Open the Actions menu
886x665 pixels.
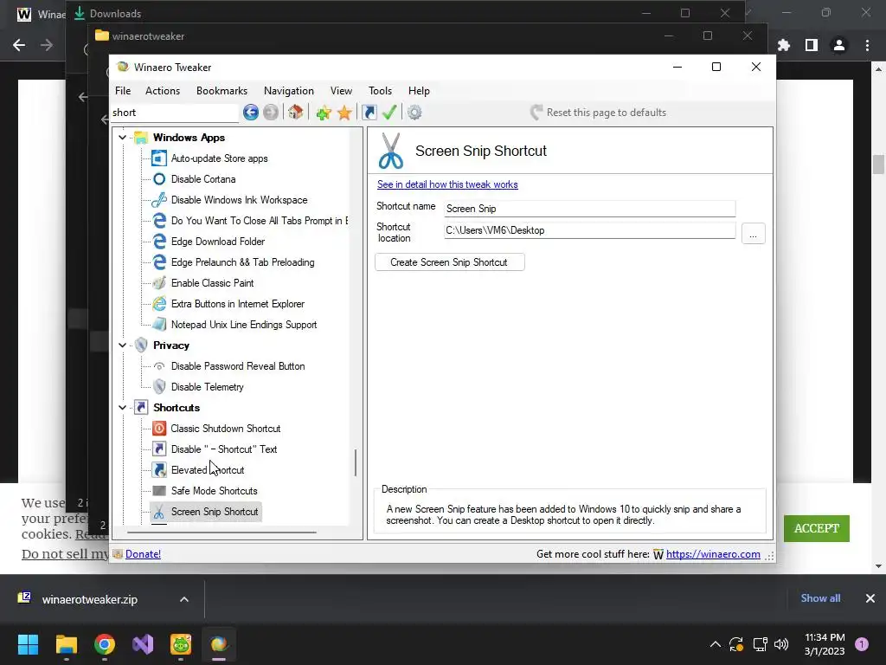163,91
